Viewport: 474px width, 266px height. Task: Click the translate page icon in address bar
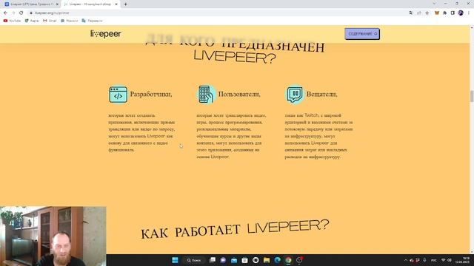pos(411,13)
